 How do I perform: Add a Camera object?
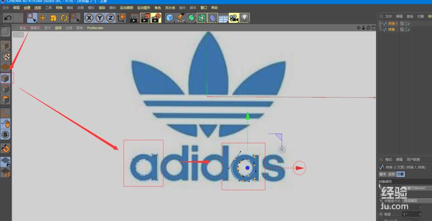[x=234, y=18]
